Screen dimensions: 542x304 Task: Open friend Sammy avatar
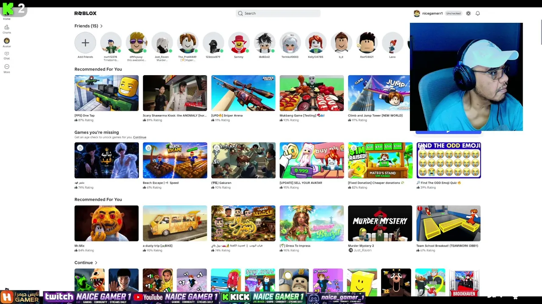click(x=238, y=43)
